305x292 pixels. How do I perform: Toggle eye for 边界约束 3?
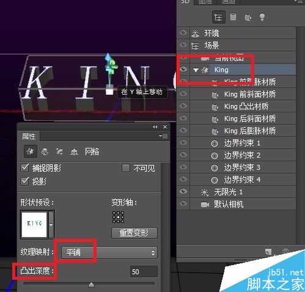tap(183, 167)
